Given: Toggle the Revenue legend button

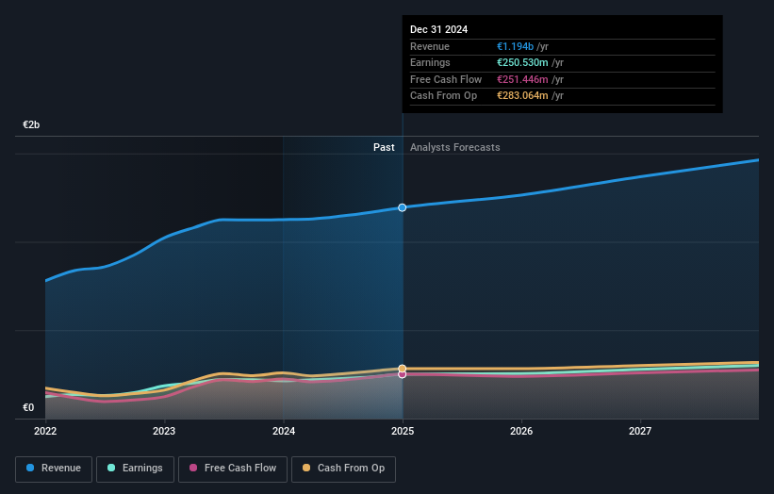Looking at the screenshot, I should pos(54,469).
